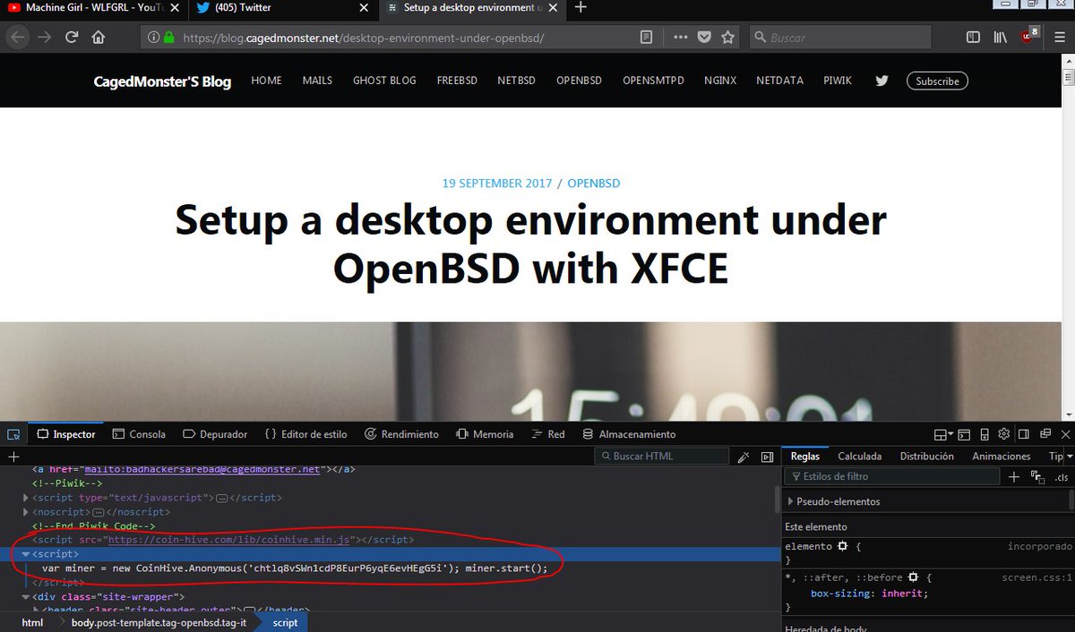Open the Memoria tab
1075x632 pixels.
485,434
